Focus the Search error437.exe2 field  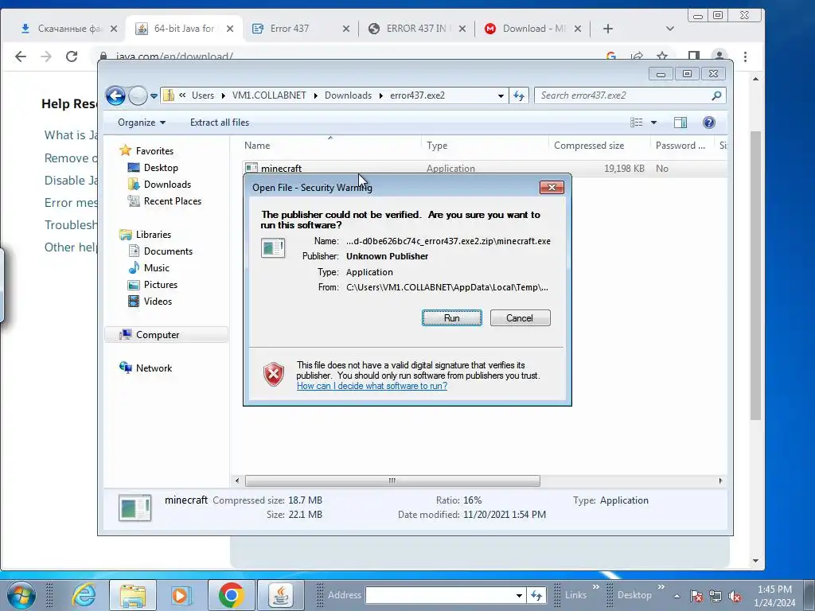tap(624, 95)
